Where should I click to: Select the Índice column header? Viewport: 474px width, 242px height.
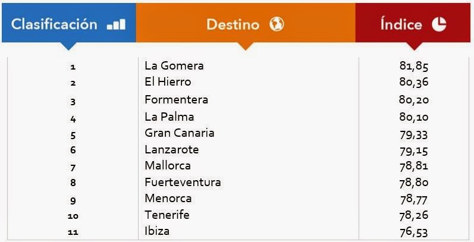click(413, 23)
